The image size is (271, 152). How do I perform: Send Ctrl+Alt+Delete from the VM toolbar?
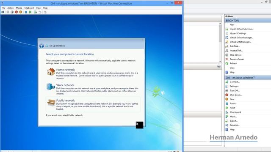[x=3, y=12]
